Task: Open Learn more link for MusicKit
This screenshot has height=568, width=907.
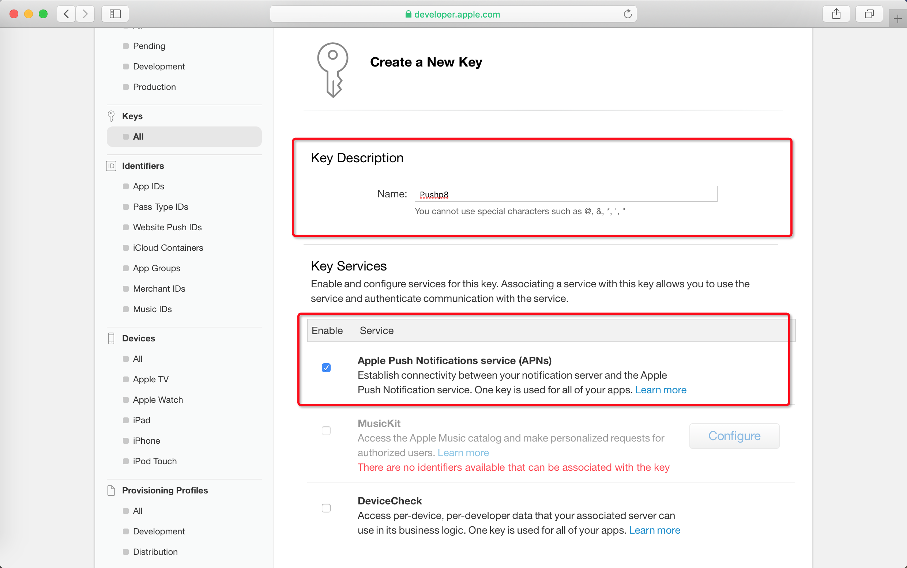Action: click(x=463, y=452)
